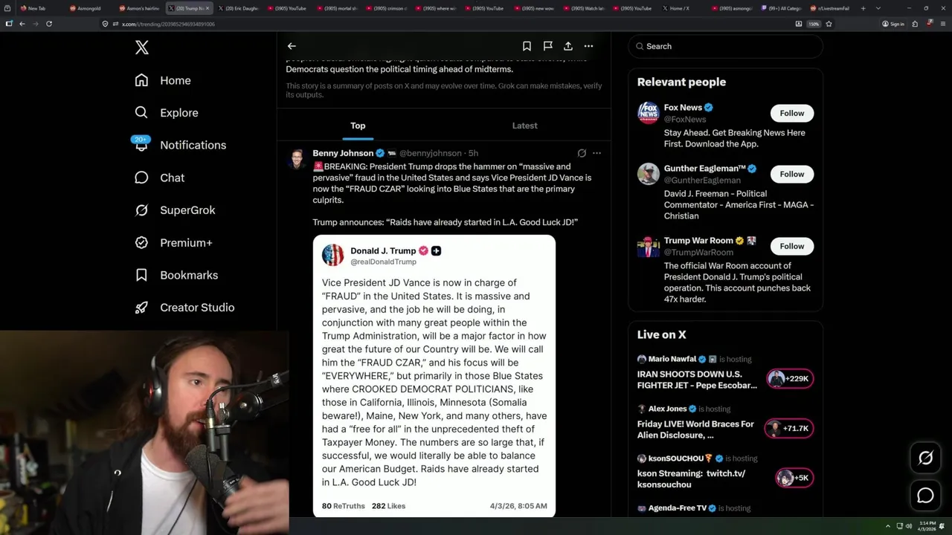
Task: Expand the browser tab list chevron
Action: click(878, 8)
